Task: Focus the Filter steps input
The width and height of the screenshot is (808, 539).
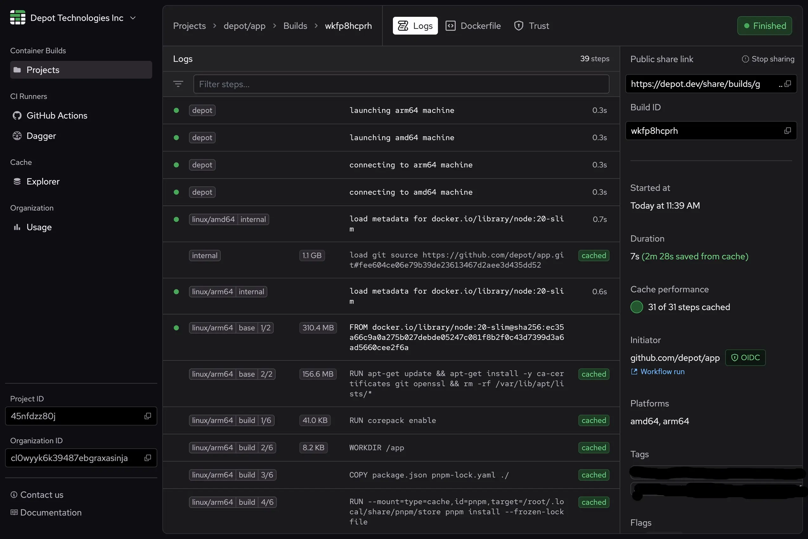Action: (401, 84)
